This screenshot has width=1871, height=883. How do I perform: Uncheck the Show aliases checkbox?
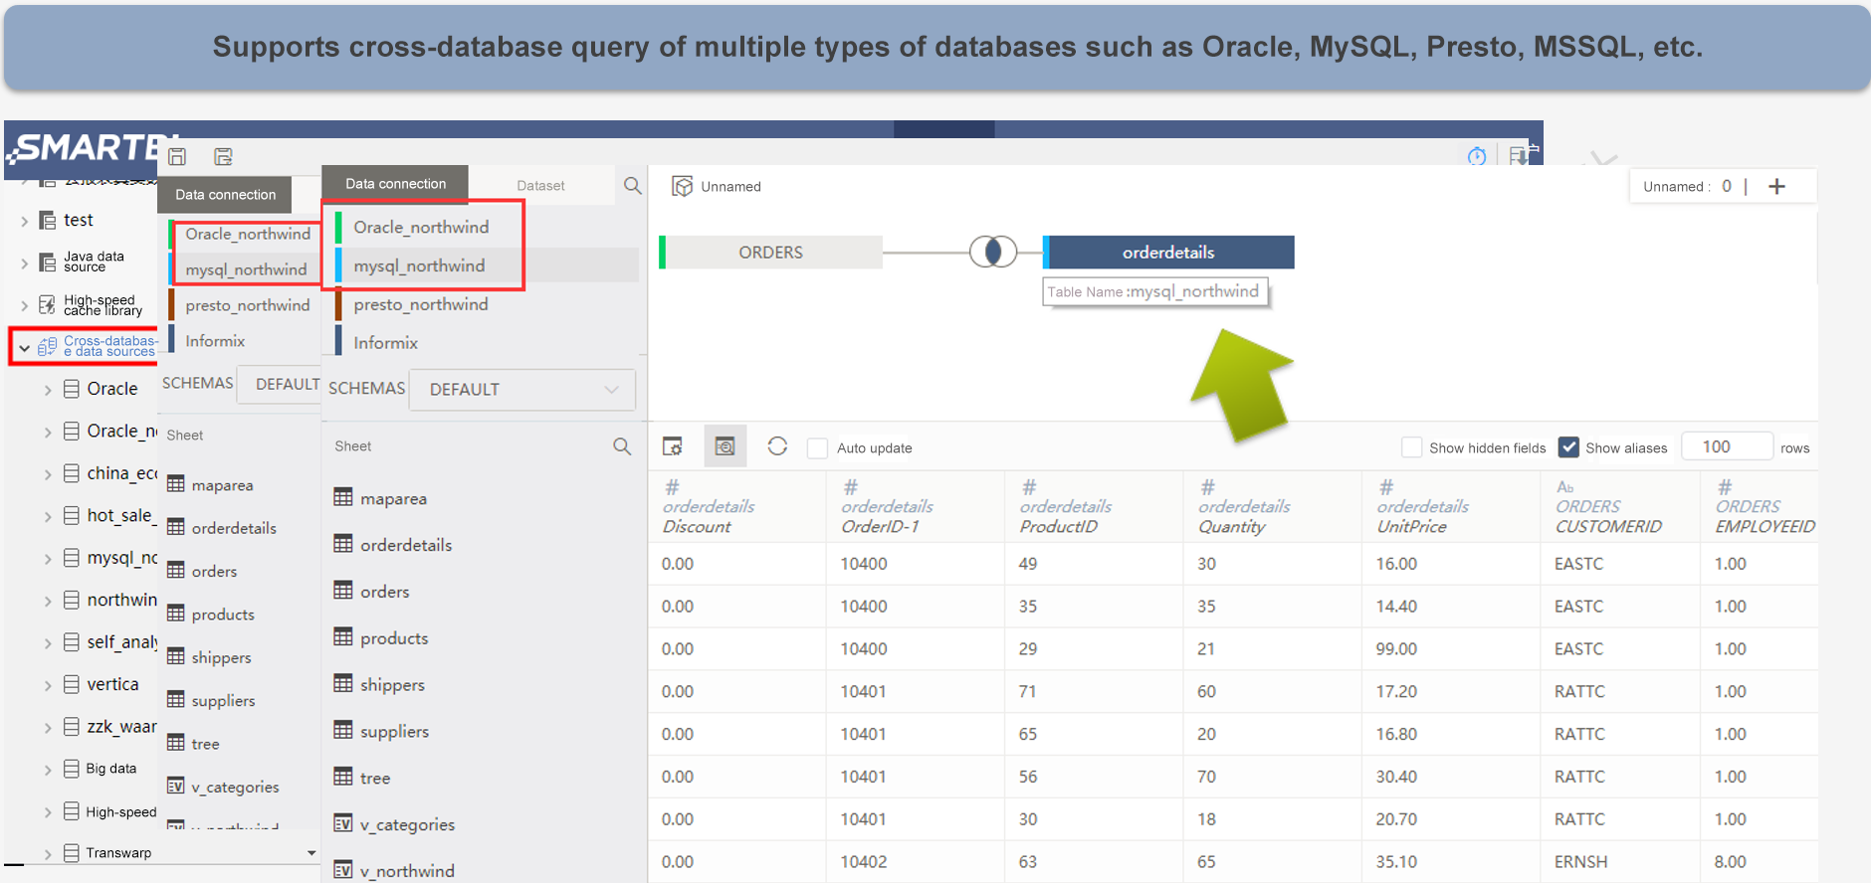pos(1568,447)
